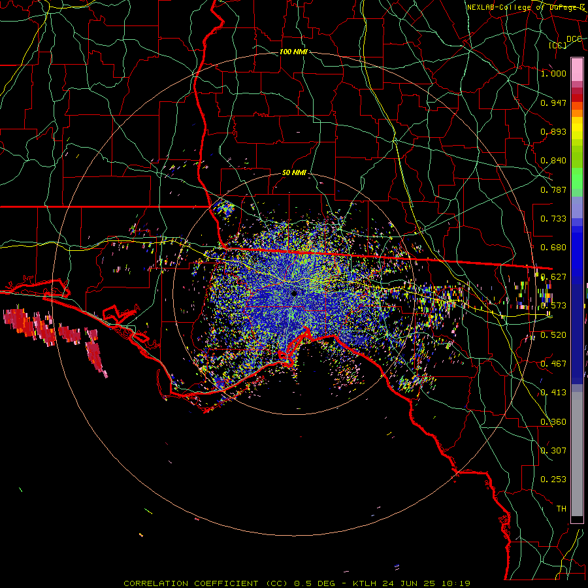This screenshot has height=588, width=588.
Task: Click the CORRELATION COEFFICIENT caption text
Action: [x=191, y=583]
